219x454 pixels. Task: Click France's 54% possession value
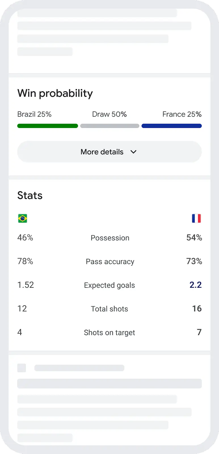[x=194, y=237]
